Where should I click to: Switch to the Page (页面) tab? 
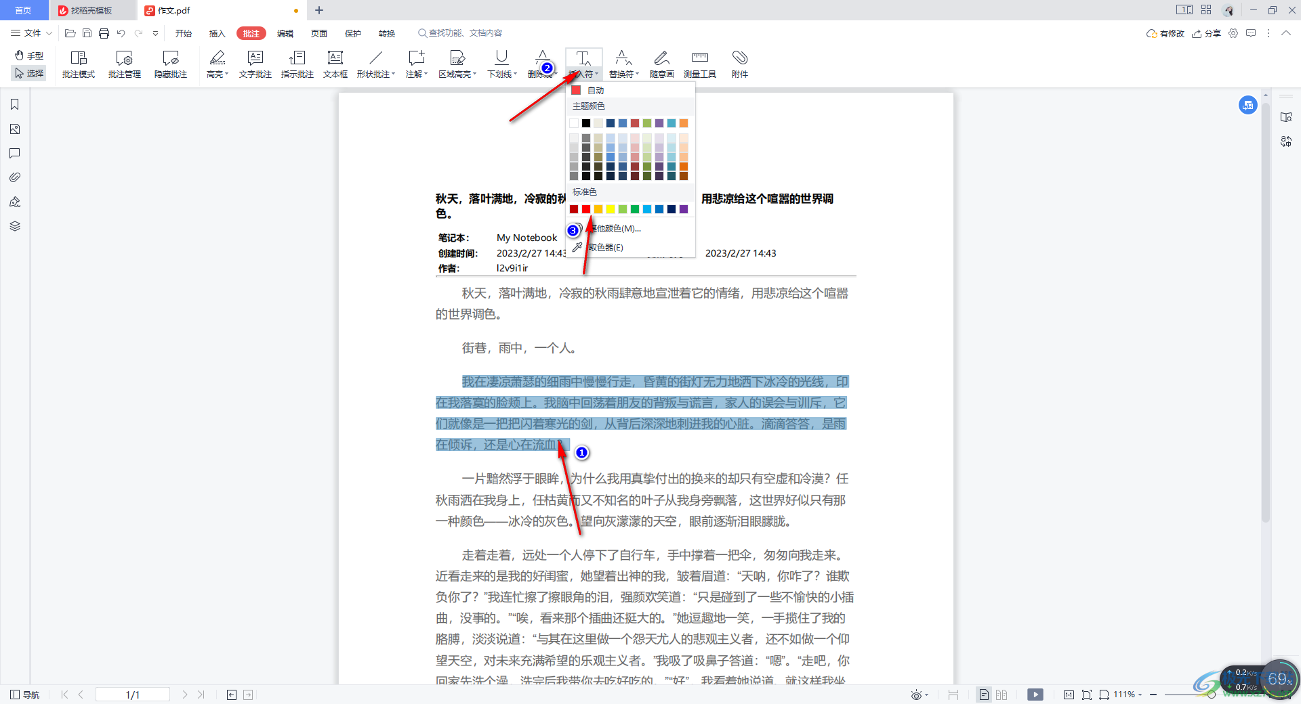pyautogui.click(x=319, y=33)
